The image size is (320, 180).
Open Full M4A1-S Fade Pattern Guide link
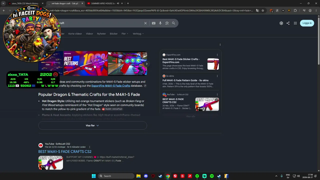point(185,80)
